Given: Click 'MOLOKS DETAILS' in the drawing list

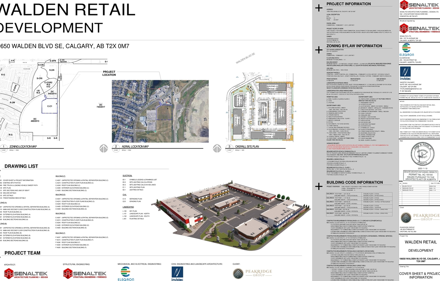Looking at the screenshot, I should (x=10, y=193).
